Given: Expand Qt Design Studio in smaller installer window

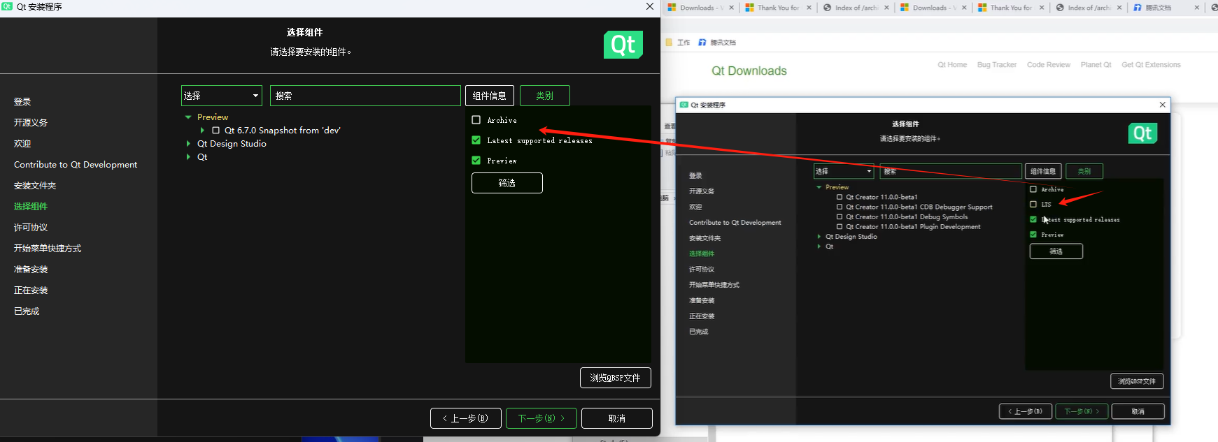Looking at the screenshot, I should coord(819,237).
